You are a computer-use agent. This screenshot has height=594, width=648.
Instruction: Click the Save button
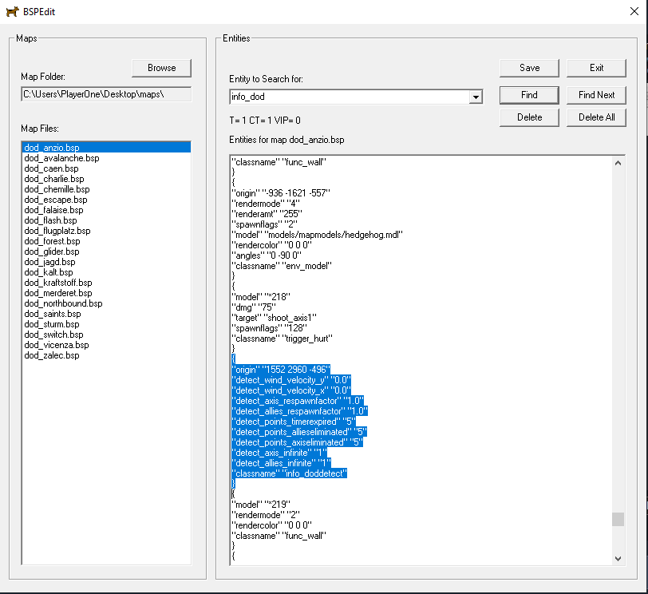(529, 68)
